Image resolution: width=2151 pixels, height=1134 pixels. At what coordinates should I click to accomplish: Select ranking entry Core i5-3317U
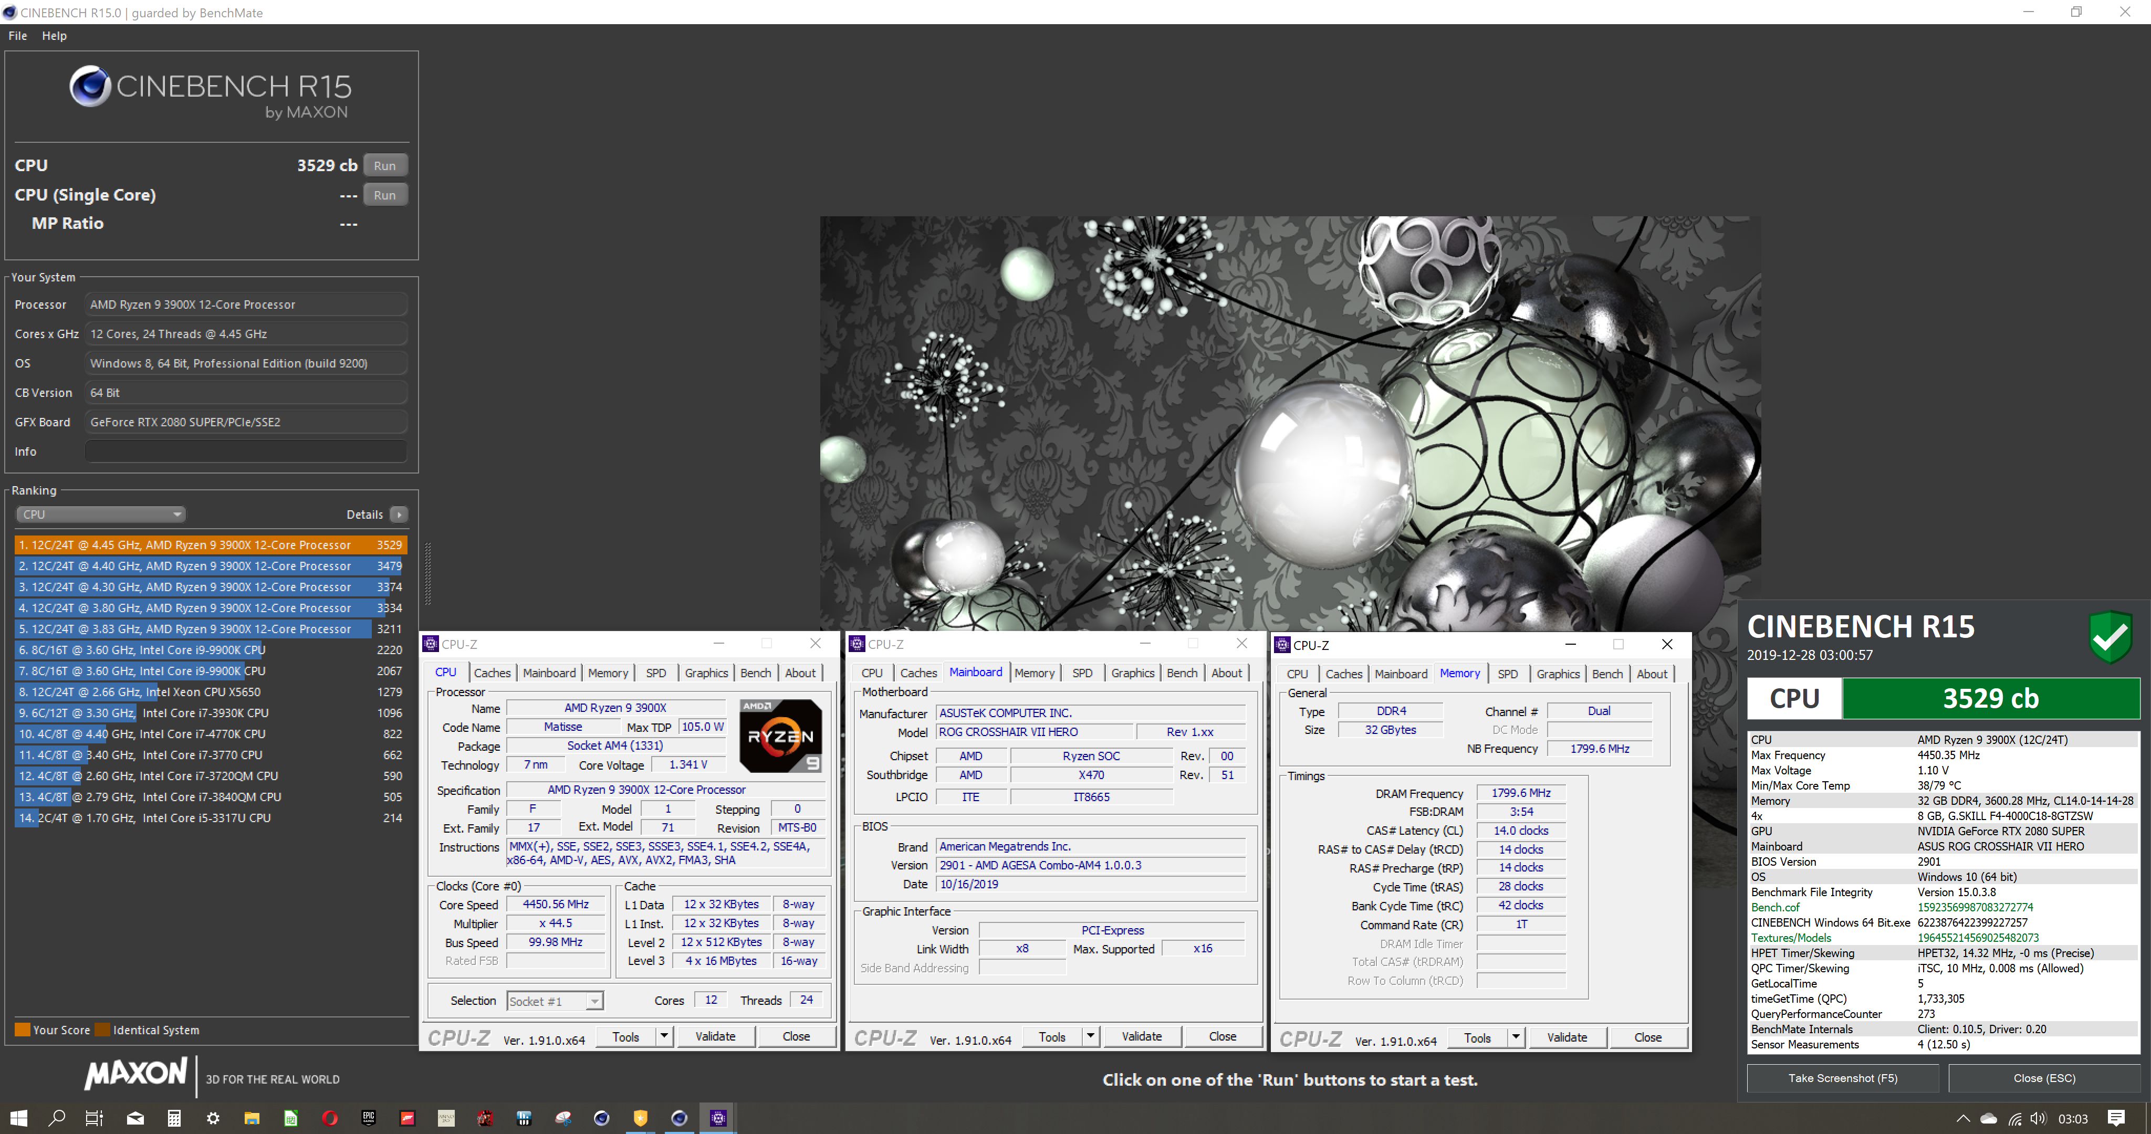[211, 817]
